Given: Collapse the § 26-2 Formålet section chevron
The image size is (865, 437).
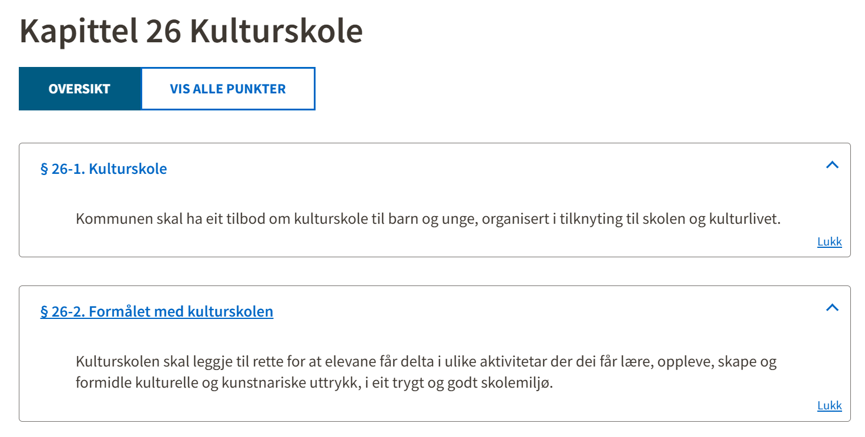Looking at the screenshot, I should tap(832, 308).
